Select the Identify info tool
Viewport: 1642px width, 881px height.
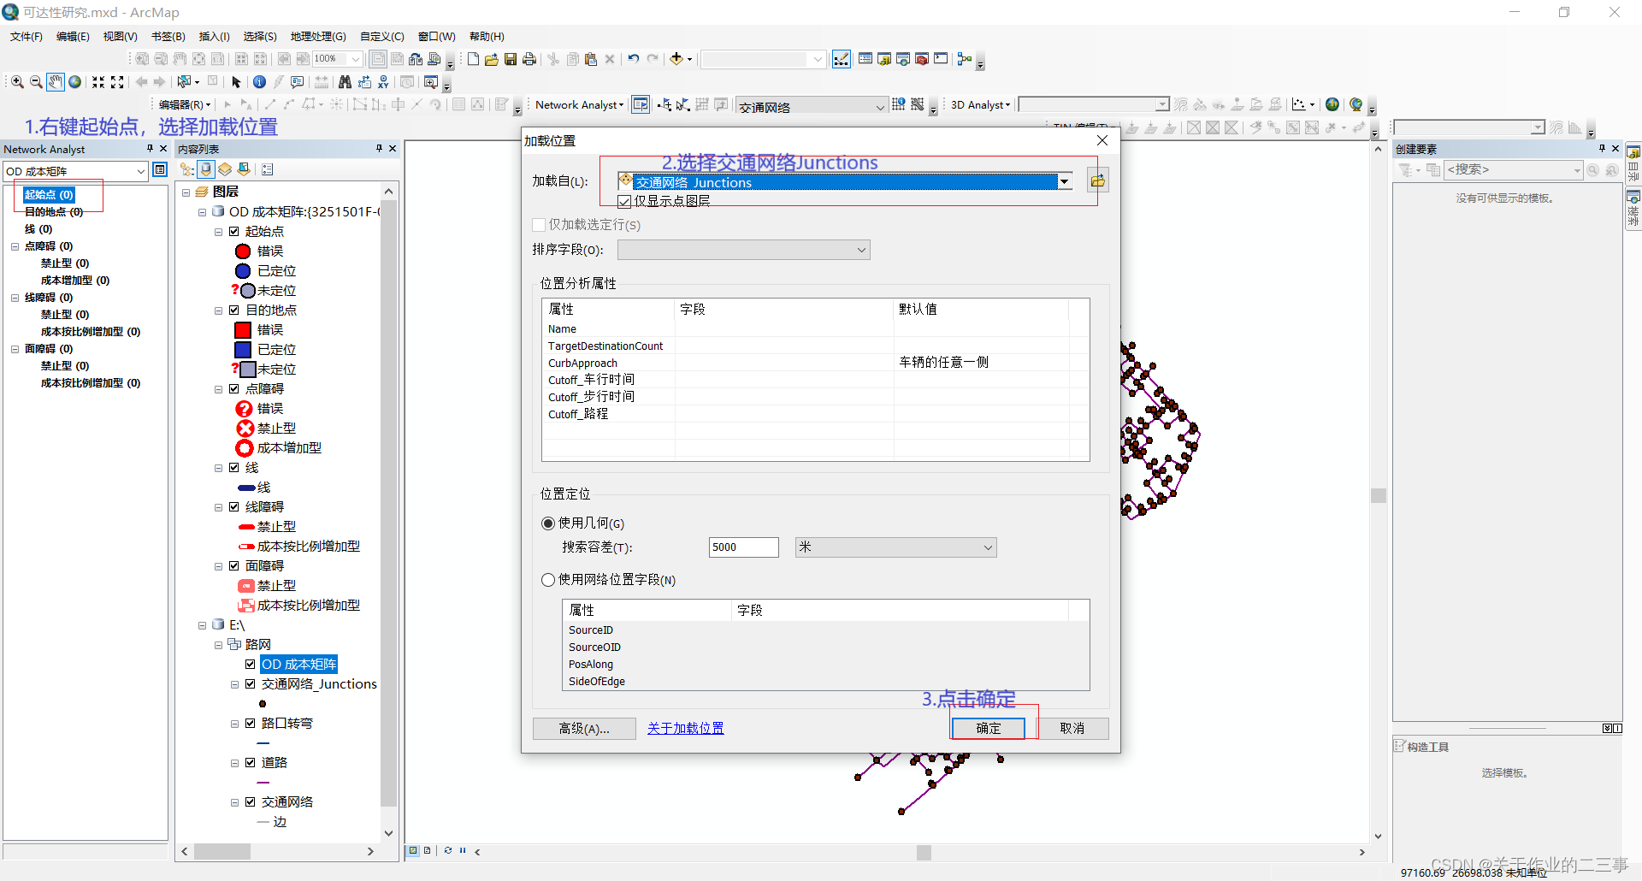[259, 82]
